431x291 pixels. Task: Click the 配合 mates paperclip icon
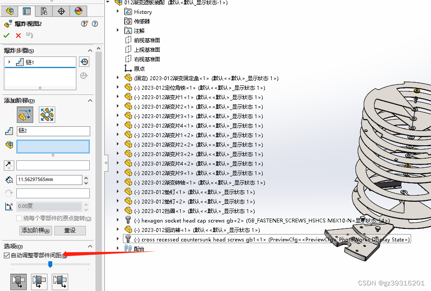point(128,248)
